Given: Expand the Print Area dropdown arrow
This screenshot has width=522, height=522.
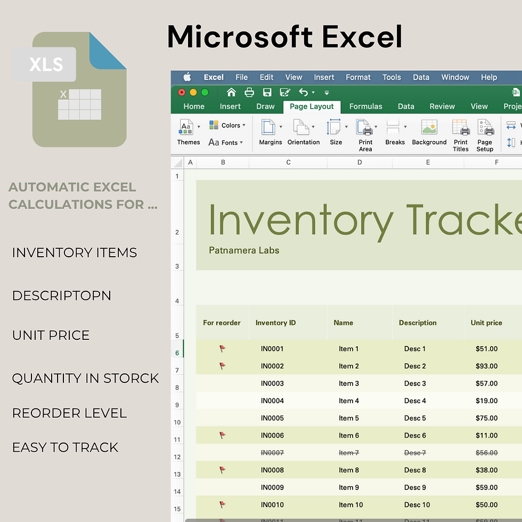Looking at the screenshot, I should pyautogui.click(x=376, y=127).
